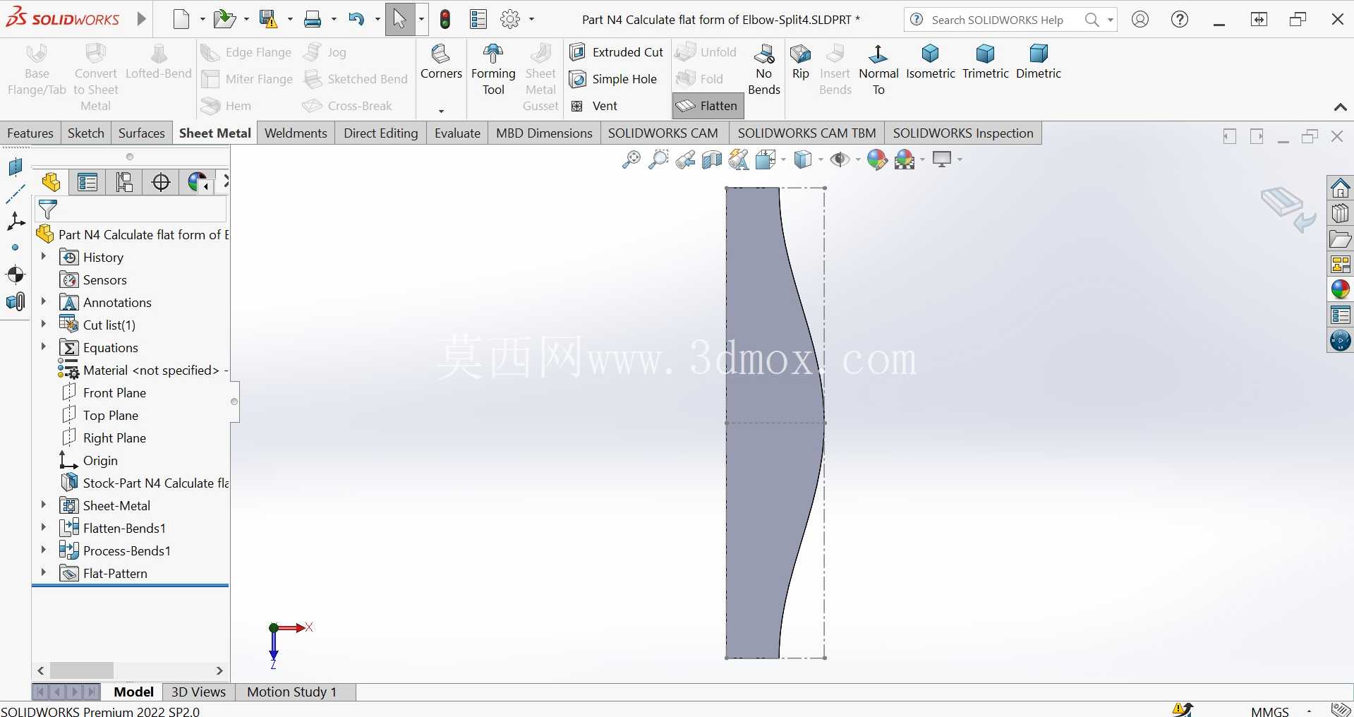The height and width of the screenshot is (717, 1354).
Task: Expand the Annotations tree node
Action: [44, 301]
